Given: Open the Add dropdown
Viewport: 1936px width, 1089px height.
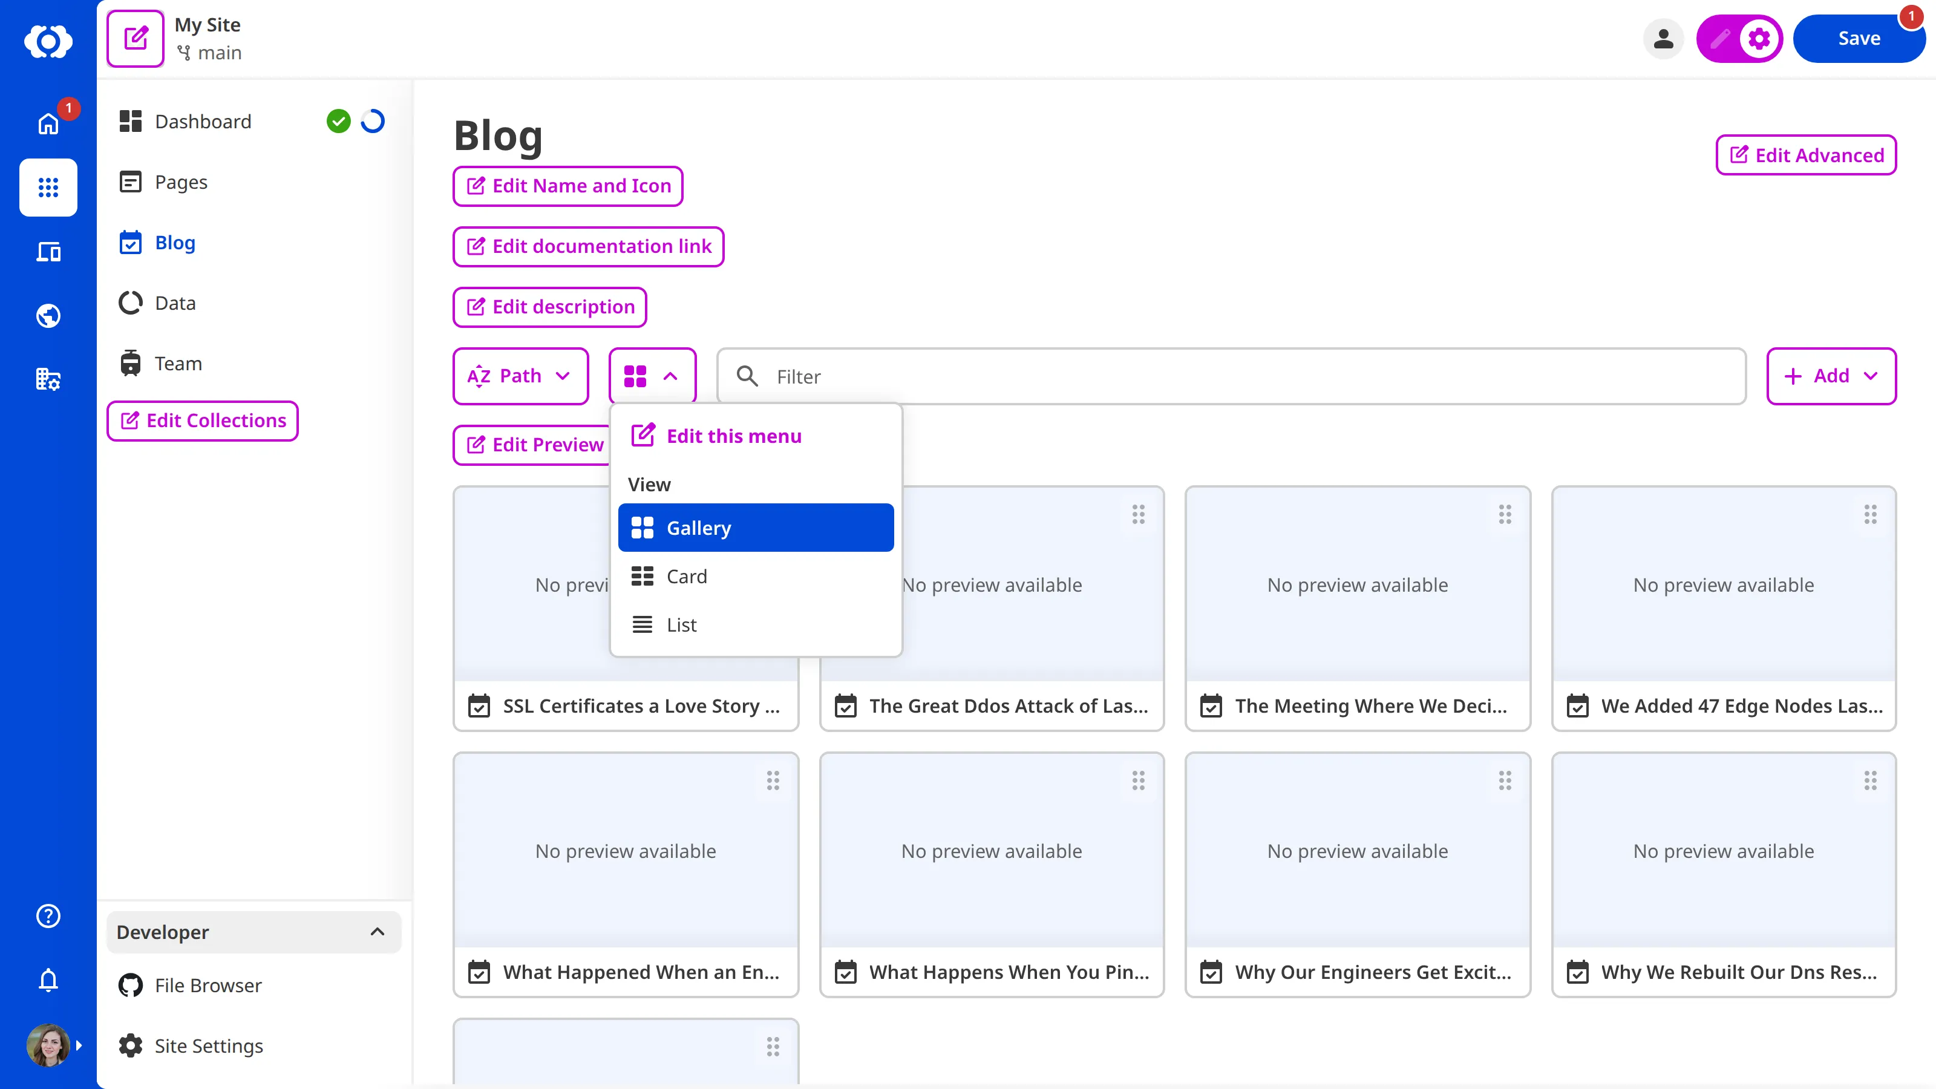Looking at the screenshot, I should pos(1831,376).
